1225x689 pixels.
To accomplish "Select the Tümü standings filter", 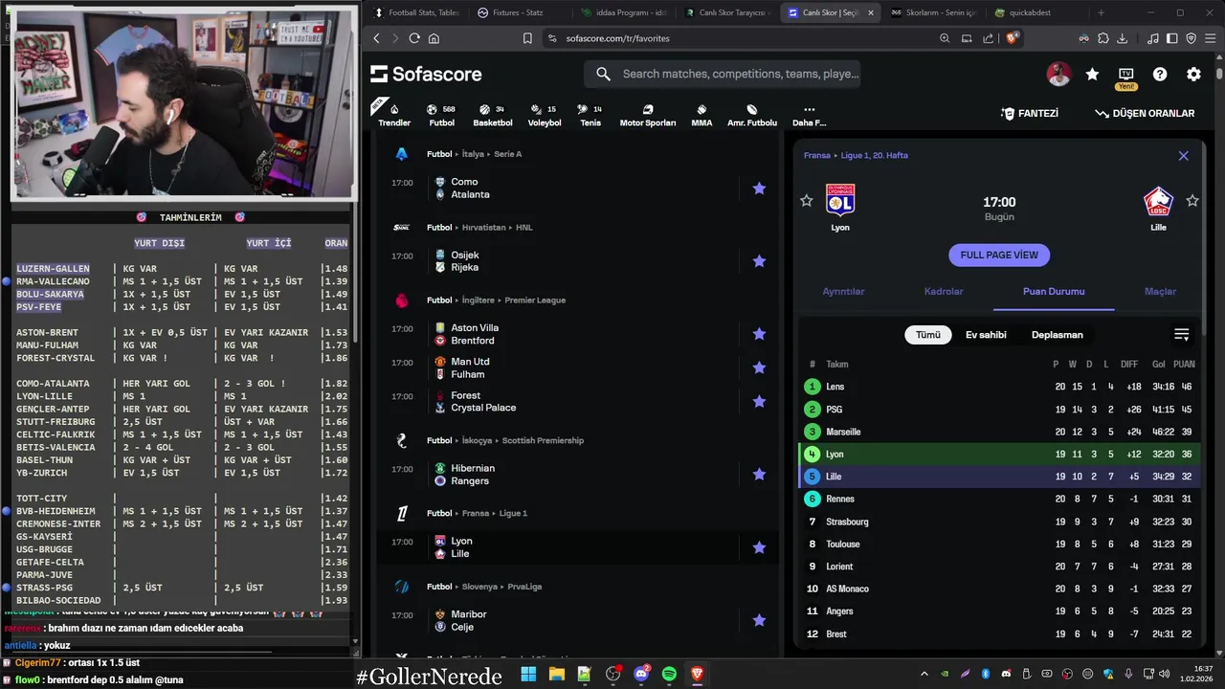I will pyautogui.click(x=928, y=335).
